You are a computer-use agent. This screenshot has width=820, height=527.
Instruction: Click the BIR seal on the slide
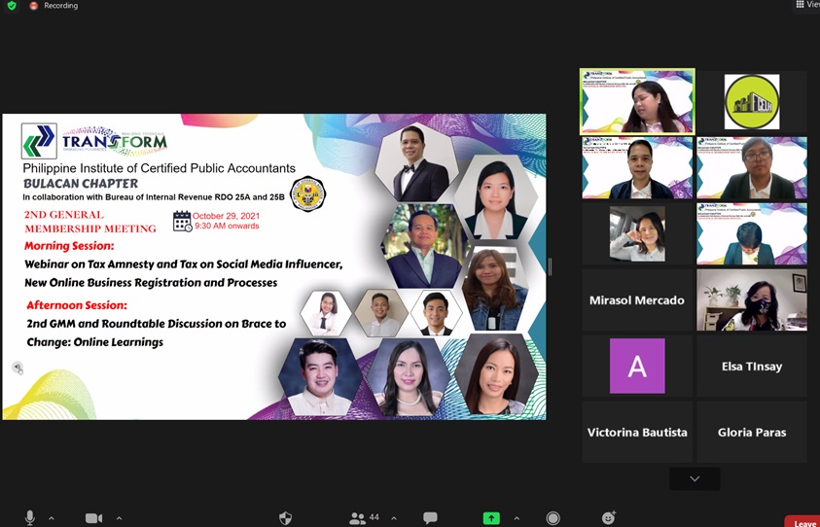pos(307,193)
